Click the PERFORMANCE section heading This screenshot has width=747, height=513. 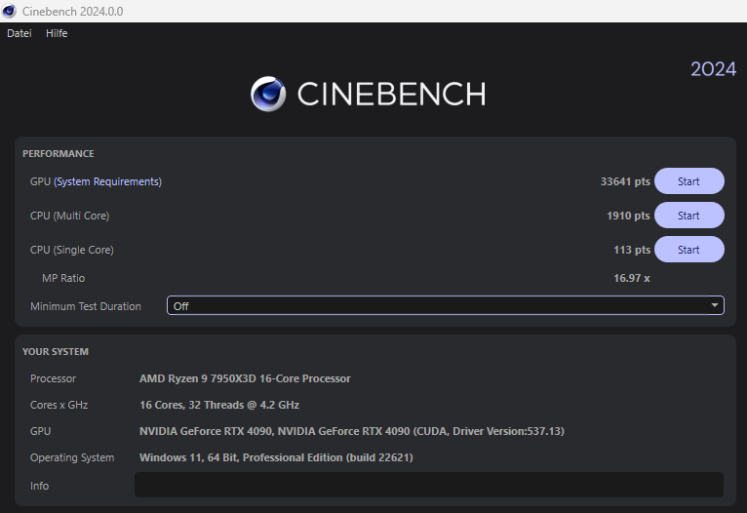pyautogui.click(x=59, y=154)
